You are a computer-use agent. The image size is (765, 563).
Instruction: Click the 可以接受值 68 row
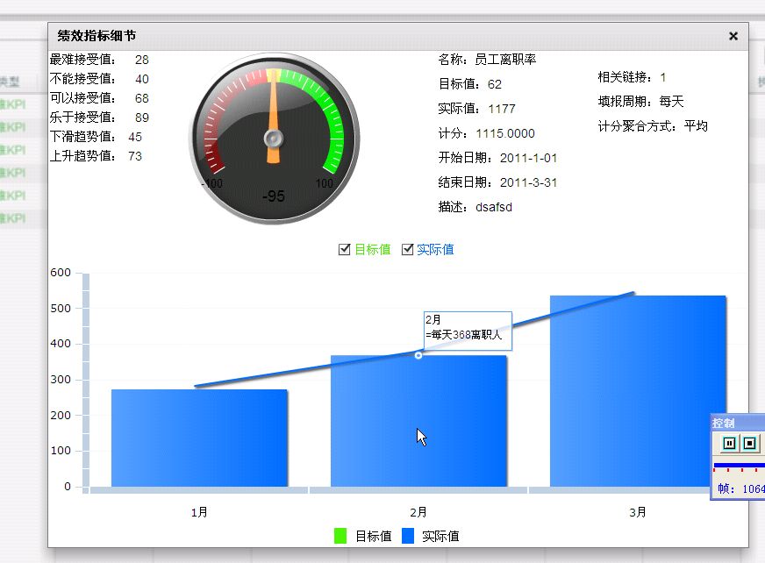pyautogui.click(x=99, y=98)
